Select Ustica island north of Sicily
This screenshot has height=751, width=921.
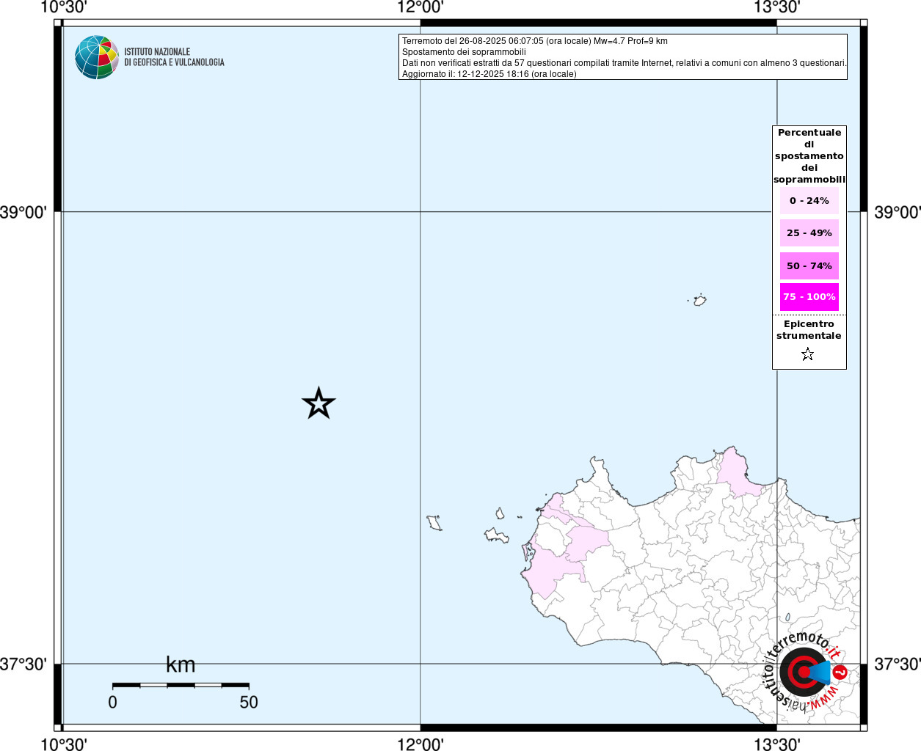pyautogui.click(x=700, y=300)
